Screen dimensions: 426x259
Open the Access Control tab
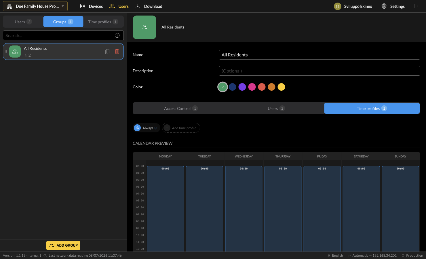pyautogui.click(x=180, y=108)
